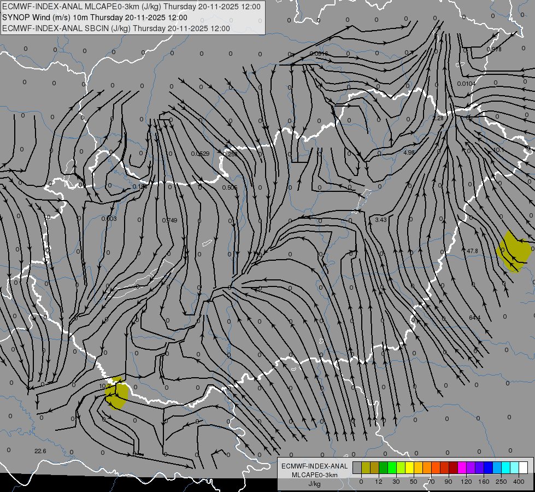Click the legend scale value '70'
The width and height of the screenshot is (535, 492).
pyautogui.click(x=431, y=482)
